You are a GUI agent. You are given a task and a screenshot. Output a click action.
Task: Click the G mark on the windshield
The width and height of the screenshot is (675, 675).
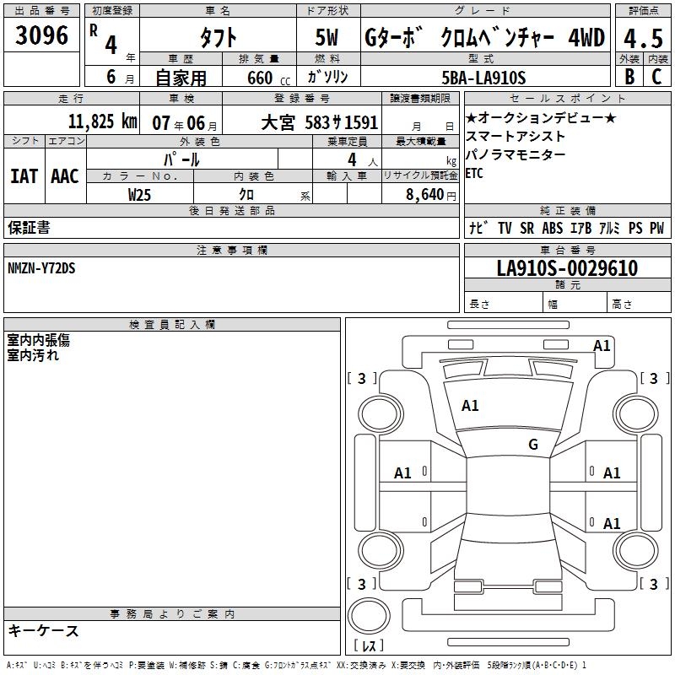[x=533, y=445]
